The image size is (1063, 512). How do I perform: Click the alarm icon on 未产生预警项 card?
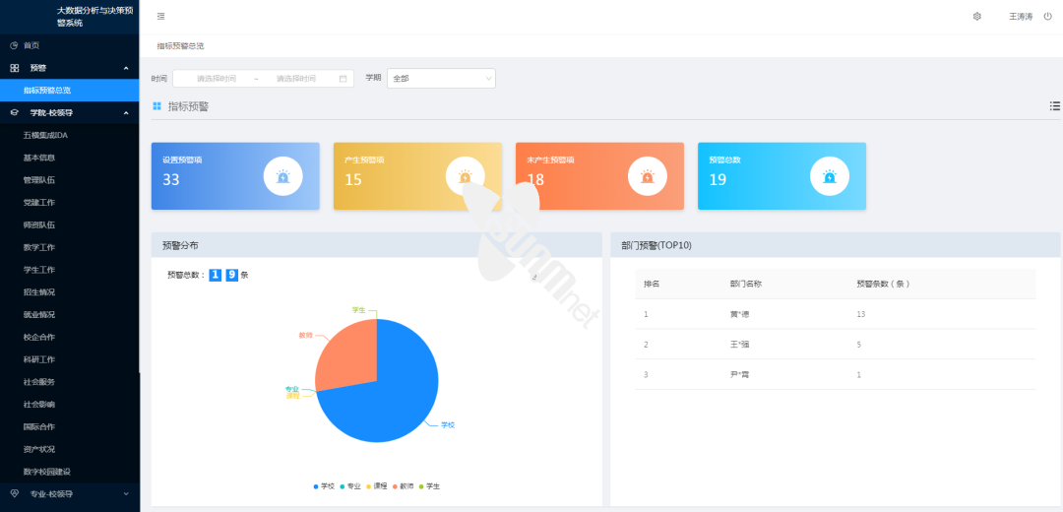click(x=647, y=177)
